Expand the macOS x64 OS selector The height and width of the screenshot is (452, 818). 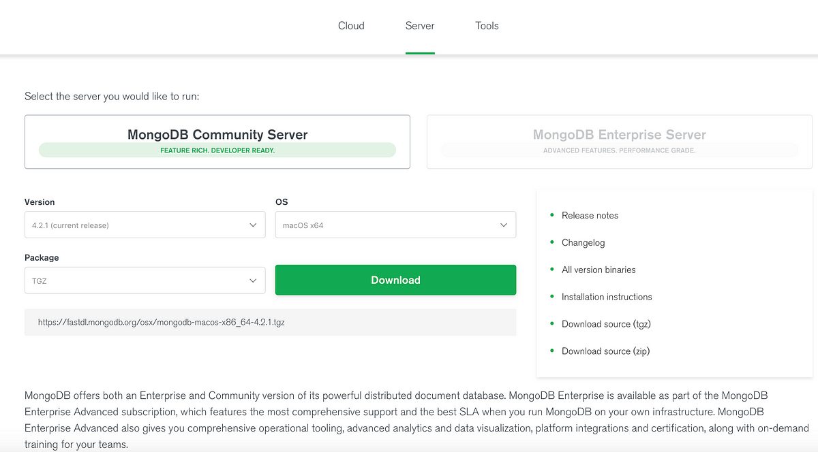[395, 225]
